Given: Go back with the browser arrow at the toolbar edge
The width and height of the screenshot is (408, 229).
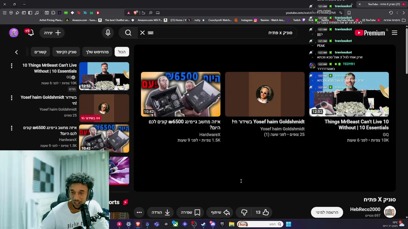Looking at the screenshot, I should (x=404, y=13).
